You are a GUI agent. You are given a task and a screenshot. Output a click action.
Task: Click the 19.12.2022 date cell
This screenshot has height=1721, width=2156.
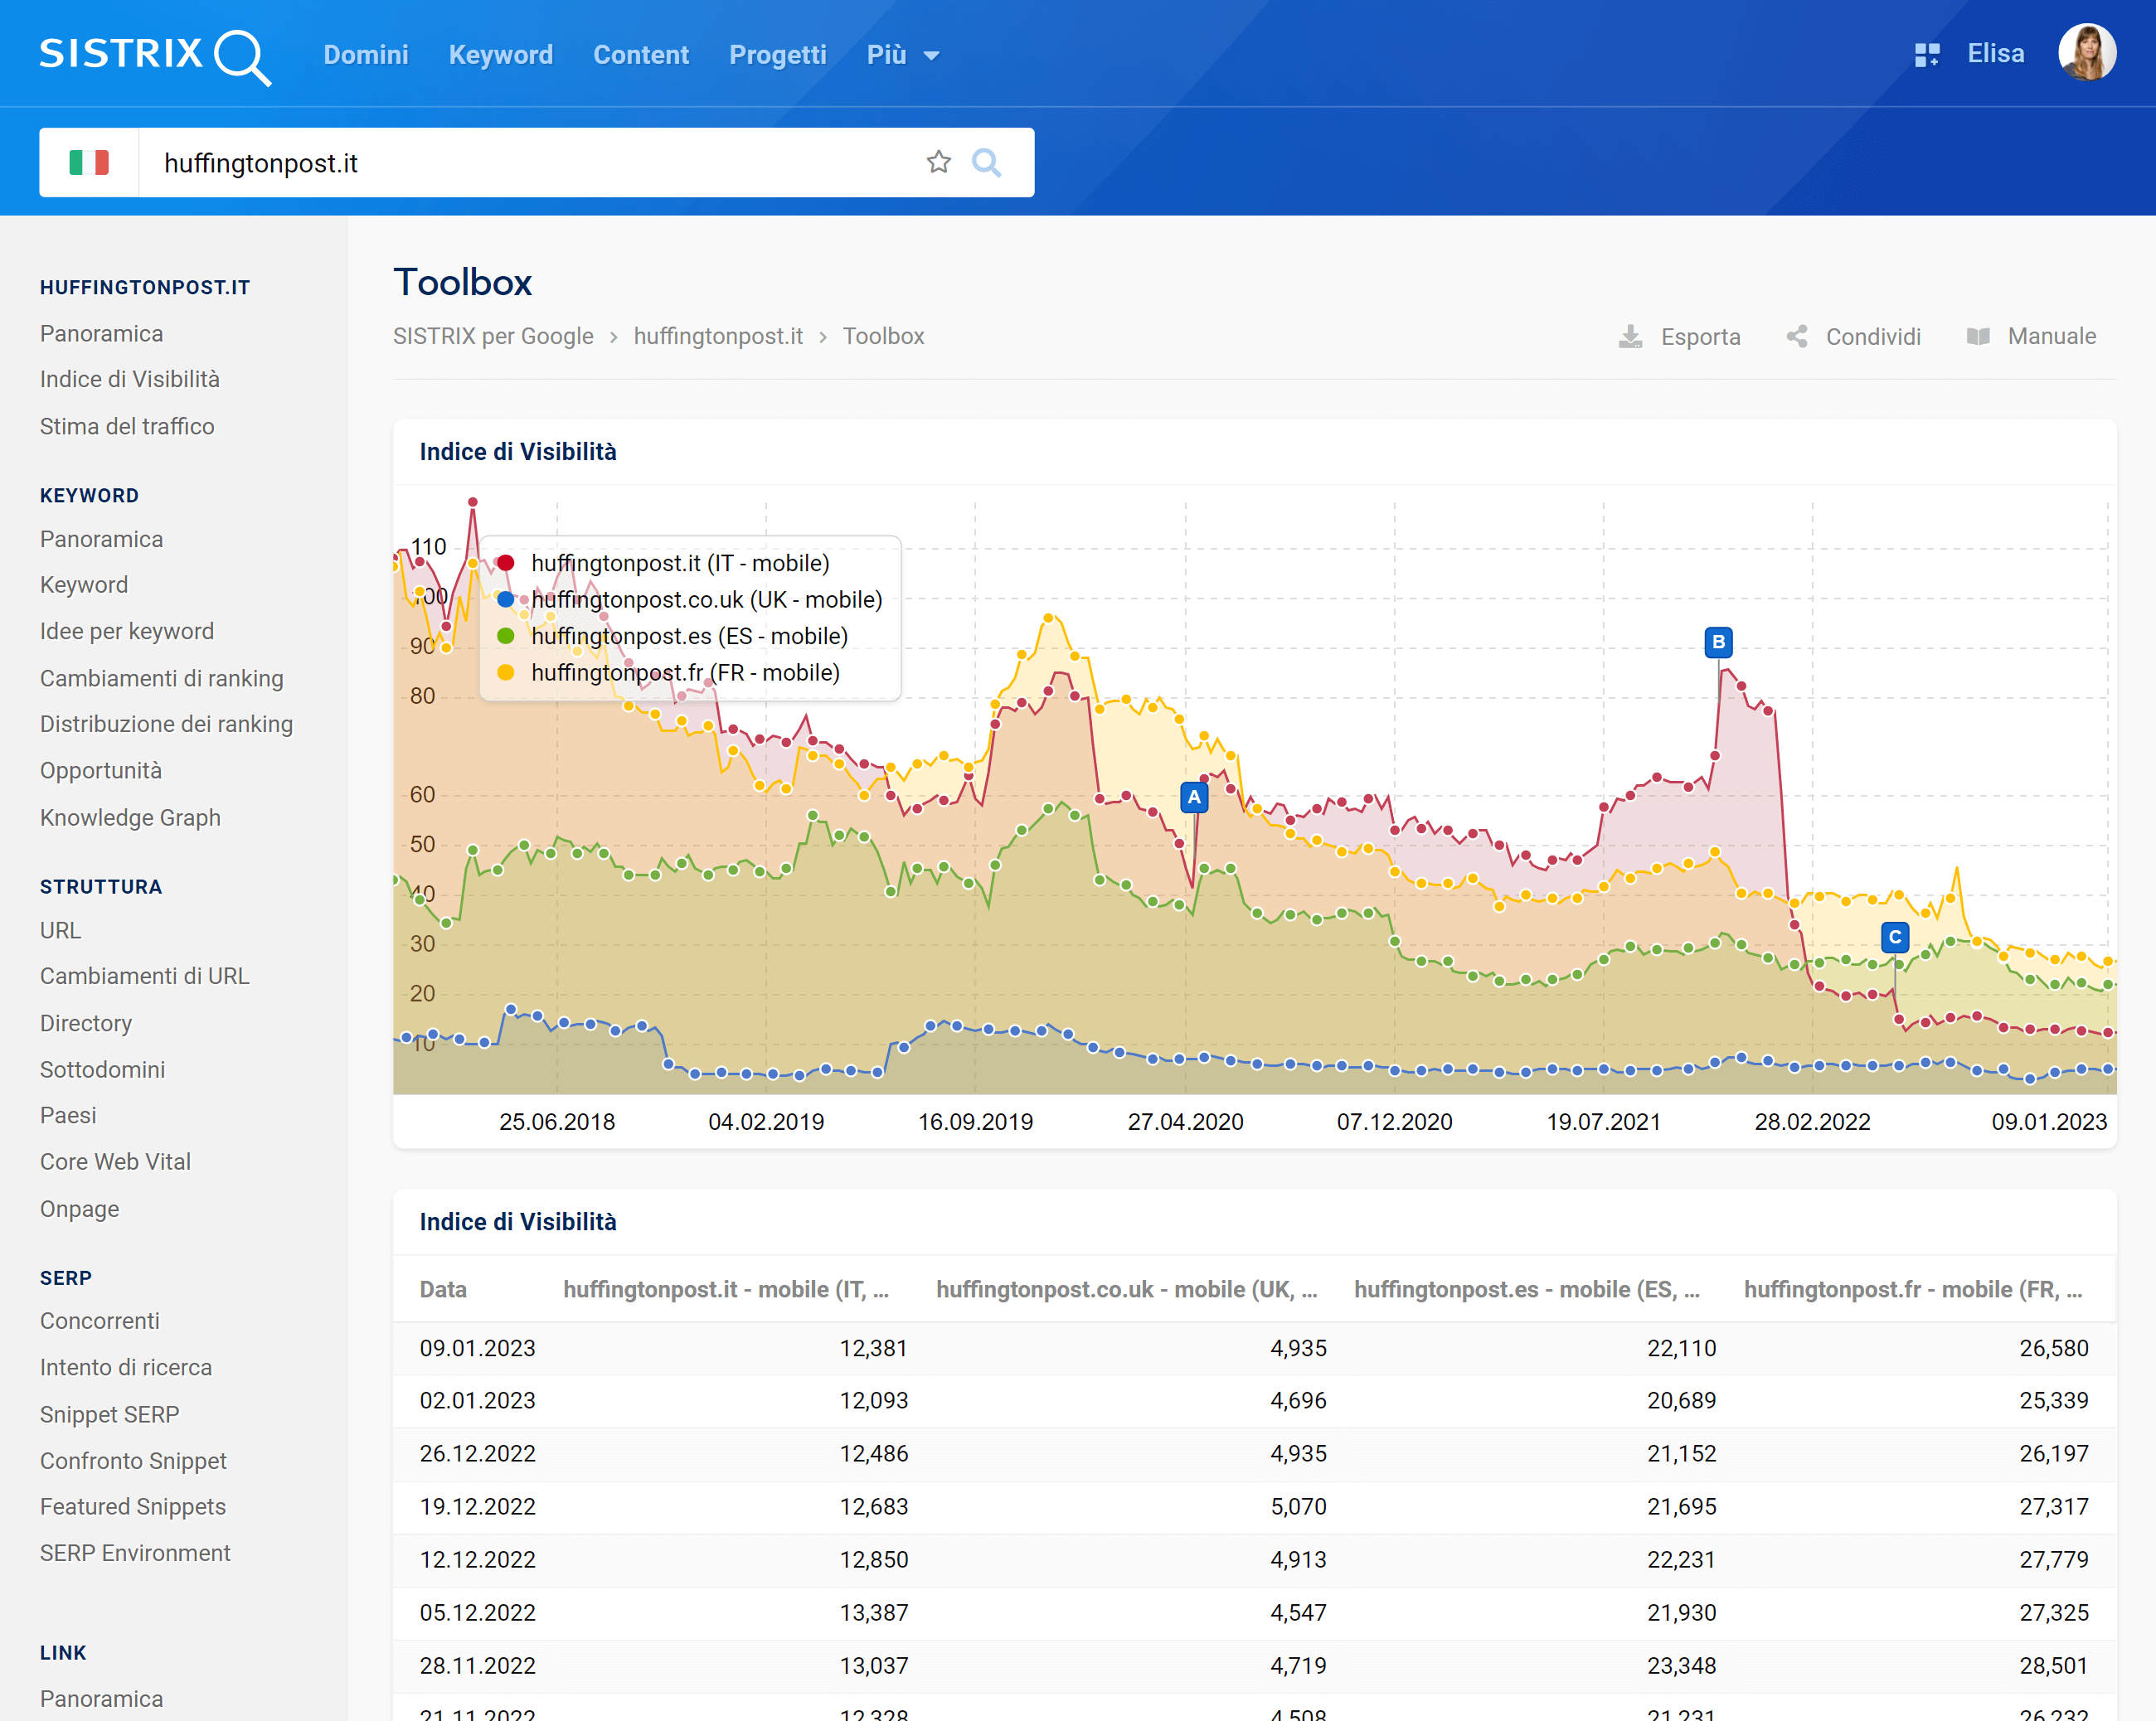477,1506
